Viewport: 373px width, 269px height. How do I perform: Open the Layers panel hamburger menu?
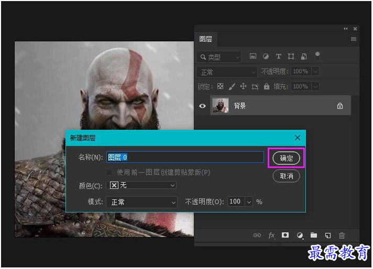(354, 39)
